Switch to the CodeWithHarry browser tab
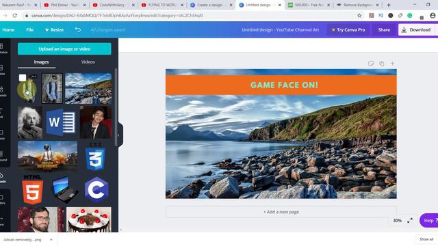The height and width of the screenshot is (246, 438). click(114, 5)
